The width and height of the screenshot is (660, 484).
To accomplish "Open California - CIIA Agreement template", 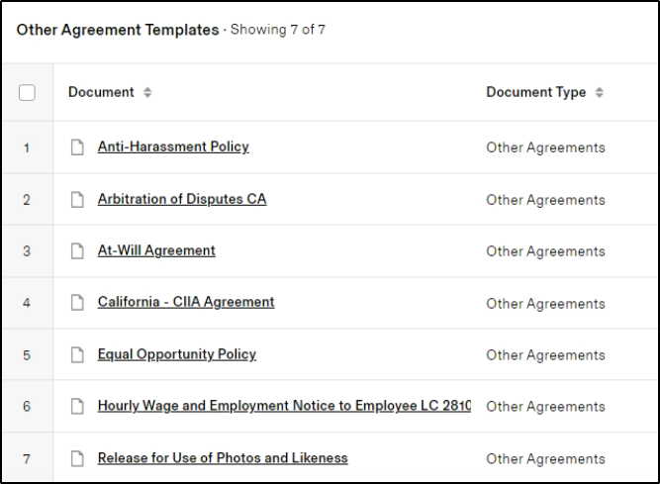I will point(186,303).
